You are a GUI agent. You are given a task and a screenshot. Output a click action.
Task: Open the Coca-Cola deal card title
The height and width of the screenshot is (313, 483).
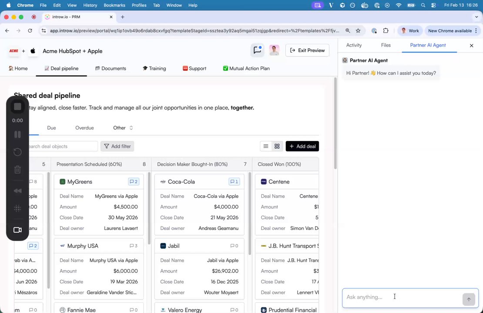coord(181,182)
